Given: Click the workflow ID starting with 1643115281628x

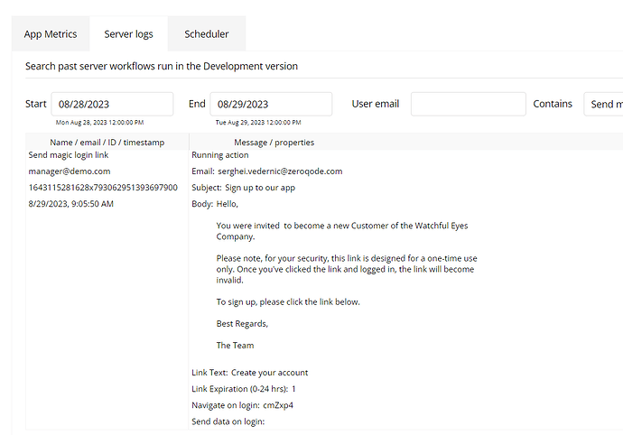Looking at the screenshot, I should (103, 188).
